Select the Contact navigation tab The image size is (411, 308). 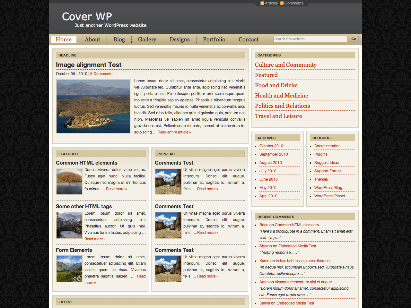coord(248,39)
